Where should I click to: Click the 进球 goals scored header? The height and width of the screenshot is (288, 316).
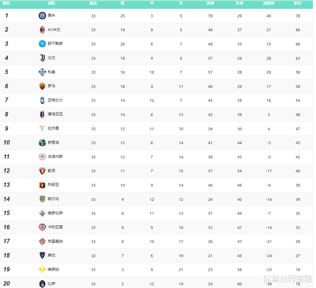pyautogui.click(x=210, y=3)
